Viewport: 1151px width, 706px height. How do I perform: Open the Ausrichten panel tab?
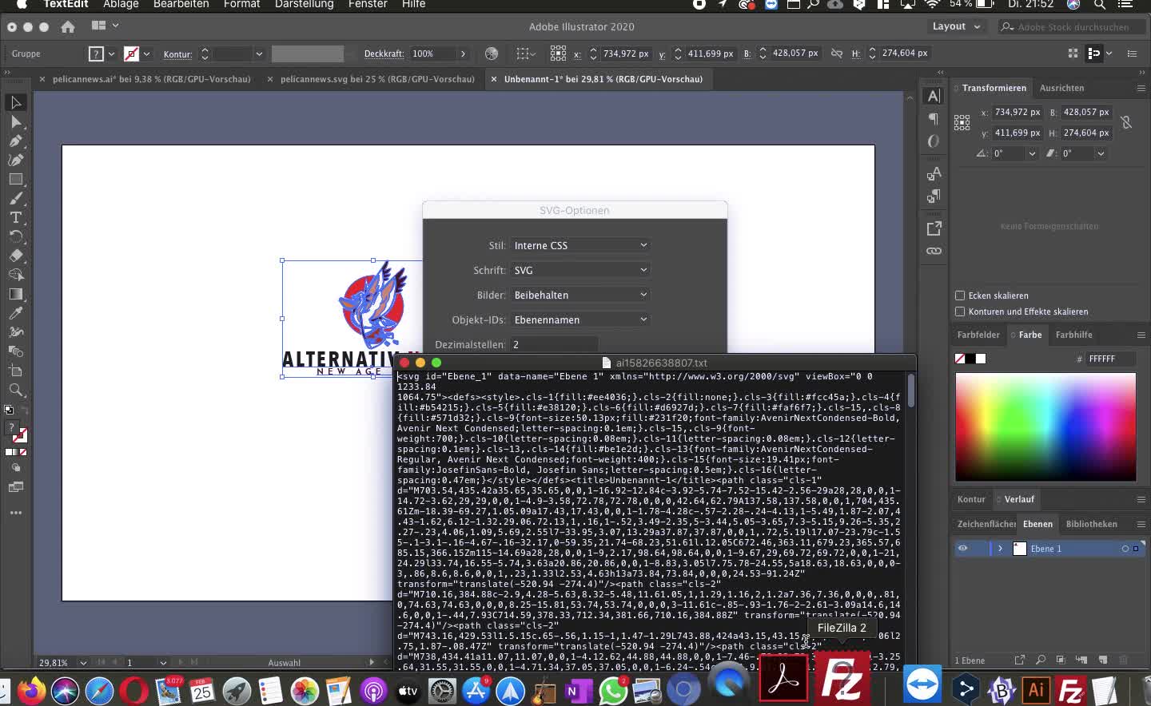point(1061,88)
